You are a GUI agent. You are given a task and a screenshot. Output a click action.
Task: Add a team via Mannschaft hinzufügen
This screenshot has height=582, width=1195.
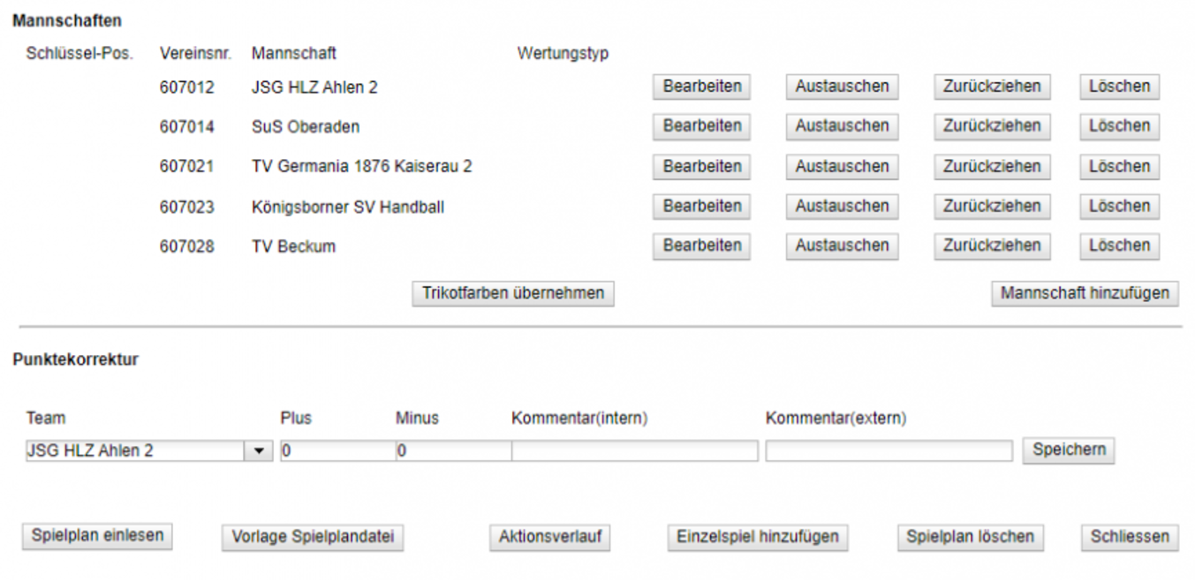point(1085,293)
